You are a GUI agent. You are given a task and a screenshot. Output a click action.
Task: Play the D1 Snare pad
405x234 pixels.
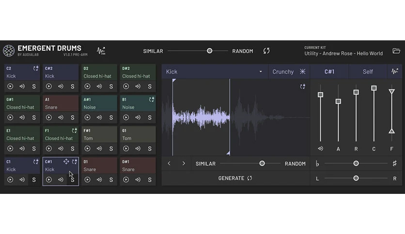pos(87,180)
